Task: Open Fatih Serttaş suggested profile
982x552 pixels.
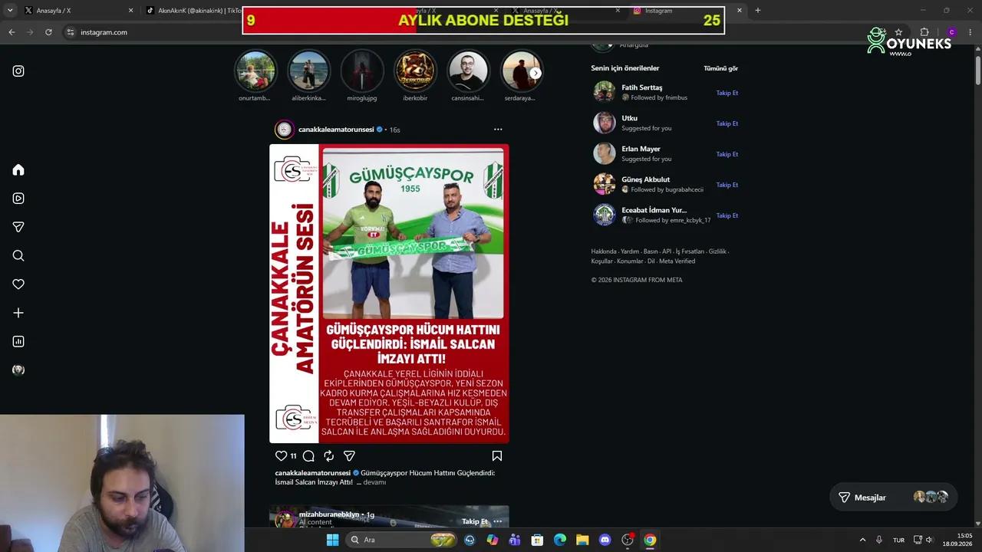Action: (x=641, y=87)
